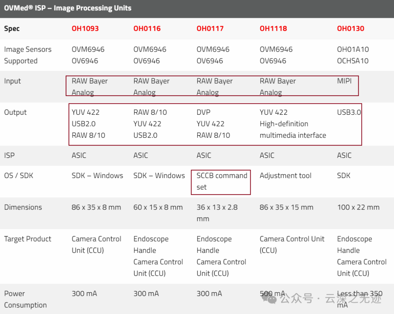Click 'OVM6946' in the OH1093 column

tap(88, 49)
